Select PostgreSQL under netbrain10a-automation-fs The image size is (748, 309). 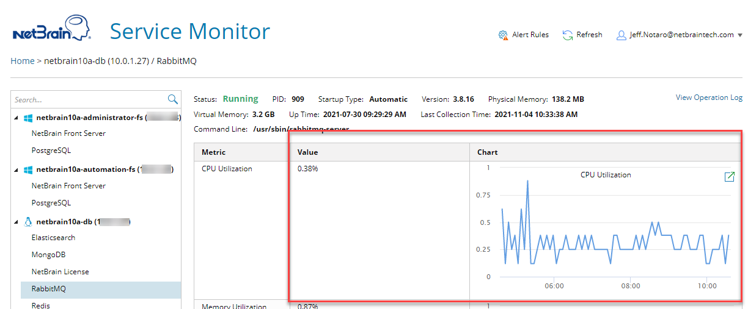pyautogui.click(x=51, y=203)
